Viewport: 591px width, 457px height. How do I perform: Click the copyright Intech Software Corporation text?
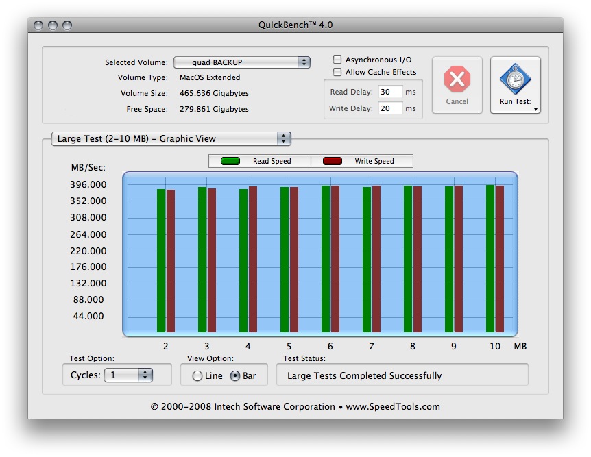[x=295, y=406]
